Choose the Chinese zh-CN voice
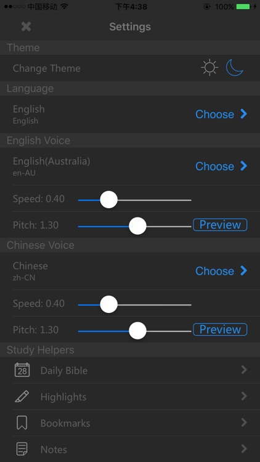The width and height of the screenshot is (260, 462). coord(221,271)
